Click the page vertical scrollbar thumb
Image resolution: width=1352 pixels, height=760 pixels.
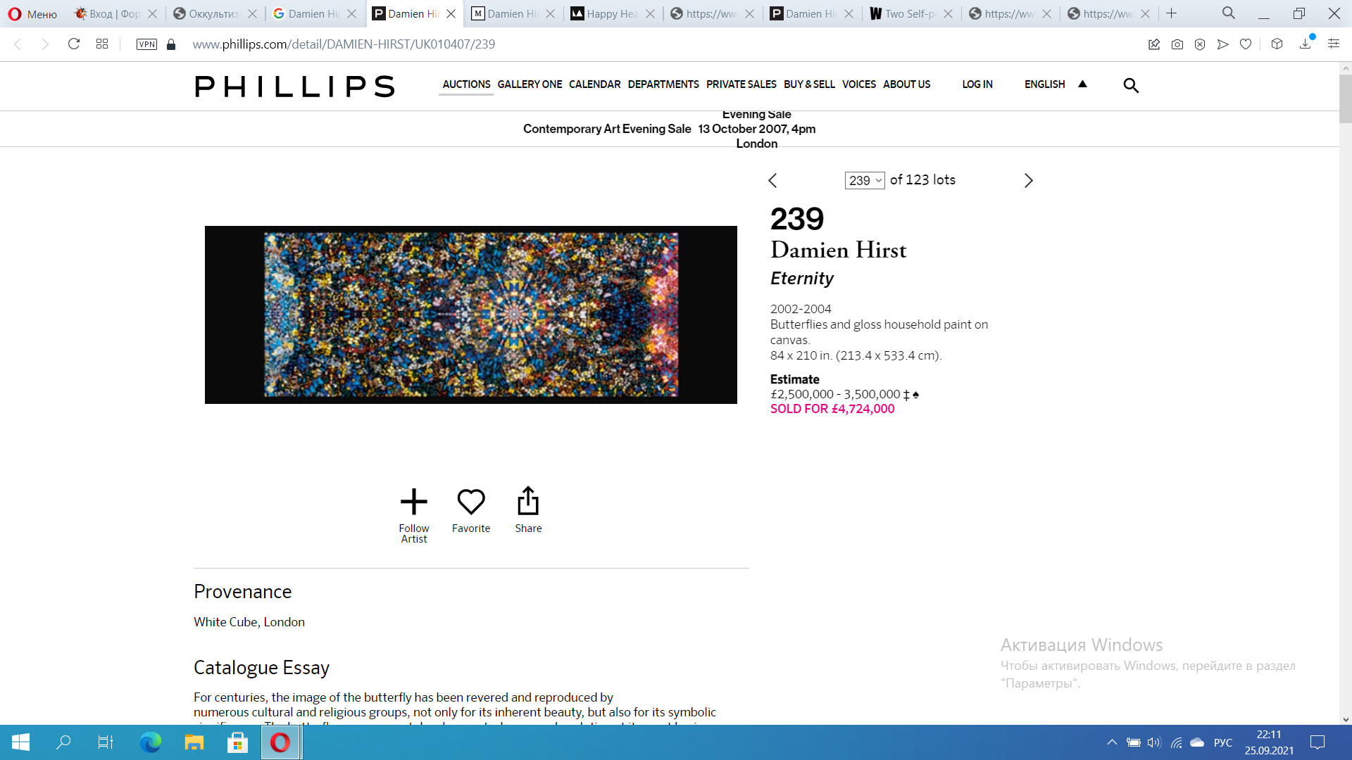1346,99
